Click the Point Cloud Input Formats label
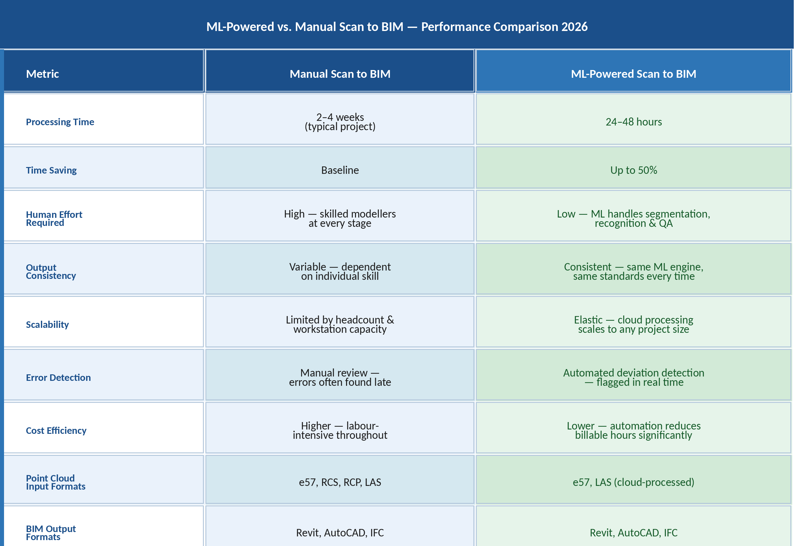Image resolution: width=795 pixels, height=546 pixels. click(55, 482)
